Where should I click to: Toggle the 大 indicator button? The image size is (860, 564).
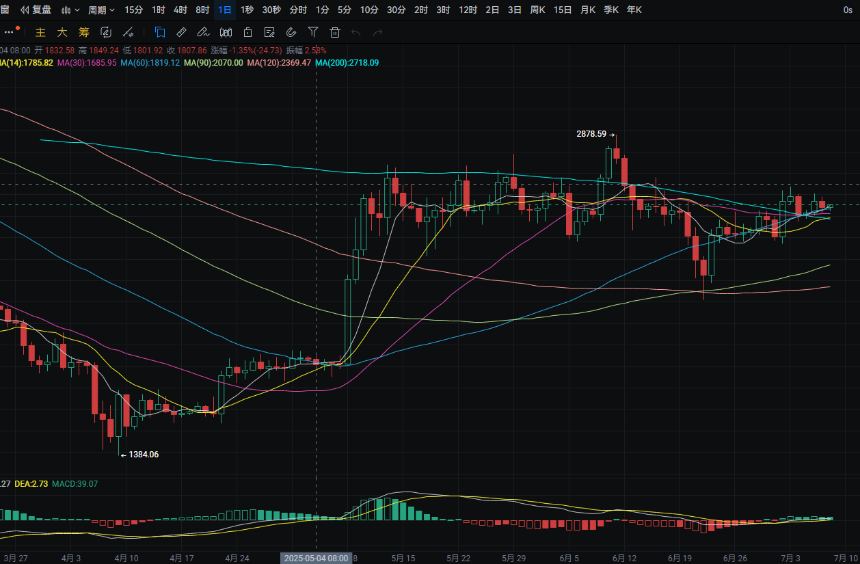[x=62, y=32]
